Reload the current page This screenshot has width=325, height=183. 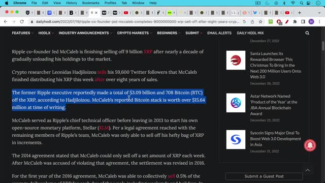(22, 21)
